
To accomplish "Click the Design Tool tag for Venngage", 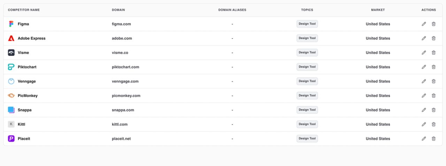I will click(x=307, y=81).
